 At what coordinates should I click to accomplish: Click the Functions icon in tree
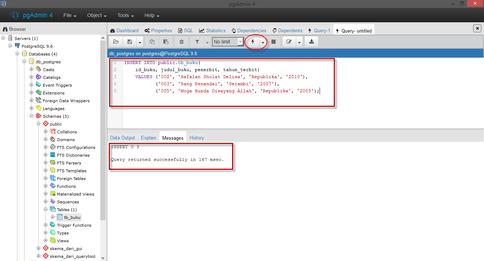click(x=52, y=186)
